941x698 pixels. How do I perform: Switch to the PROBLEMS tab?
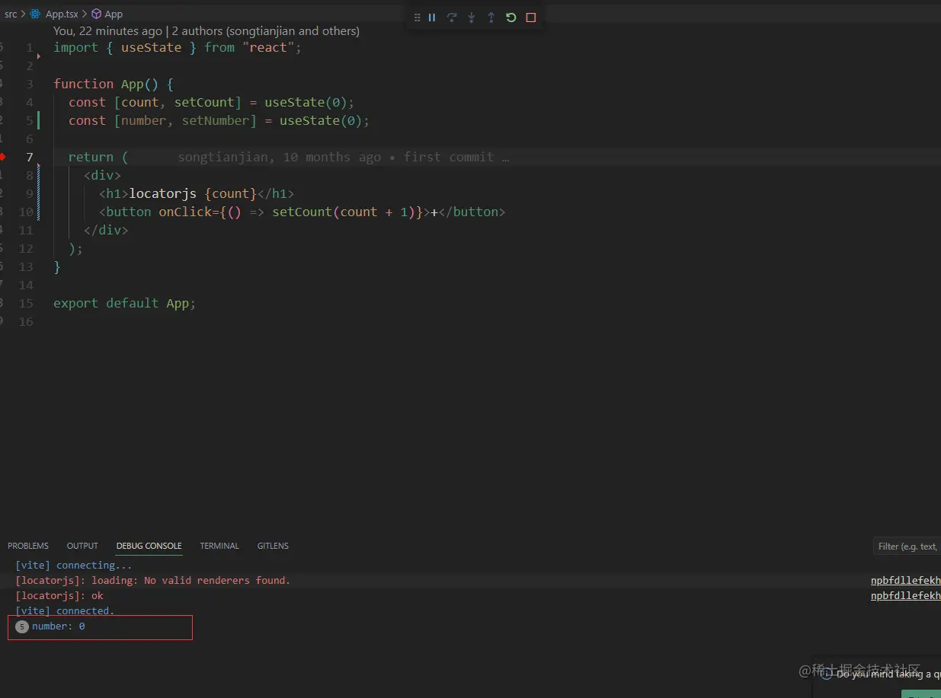pyautogui.click(x=28, y=546)
